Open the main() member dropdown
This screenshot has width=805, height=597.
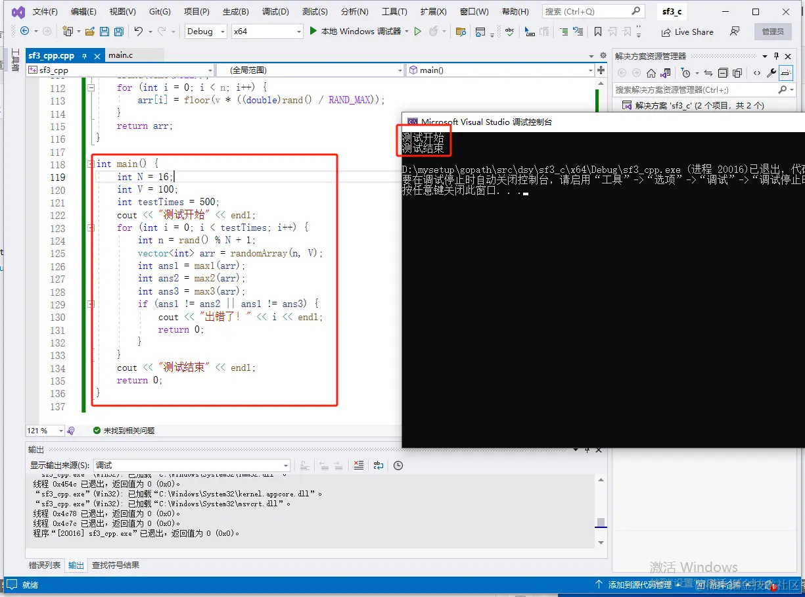click(x=500, y=70)
